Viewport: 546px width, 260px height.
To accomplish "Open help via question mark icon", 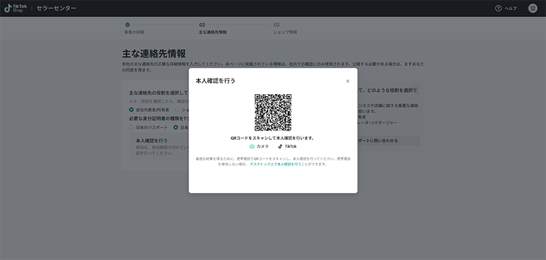I will [x=498, y=8].
